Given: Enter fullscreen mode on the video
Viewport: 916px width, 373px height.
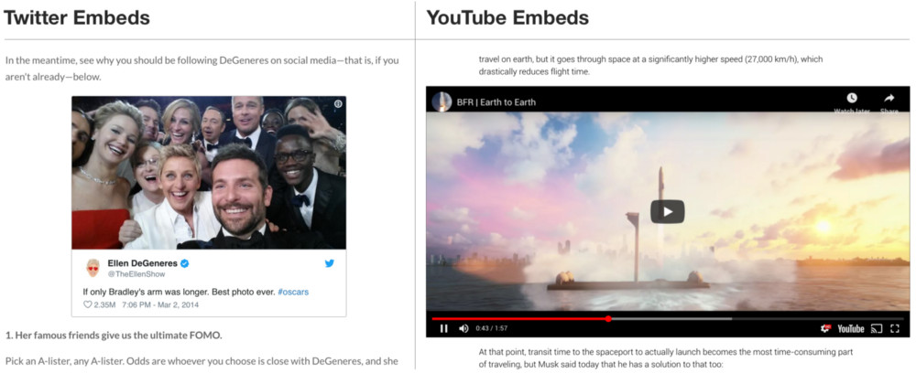Looking at the screenshot, I should (895, 329).
